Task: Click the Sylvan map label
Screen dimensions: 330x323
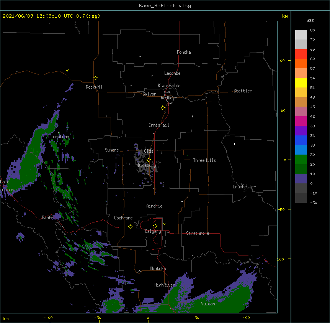Action: point(149,94)
